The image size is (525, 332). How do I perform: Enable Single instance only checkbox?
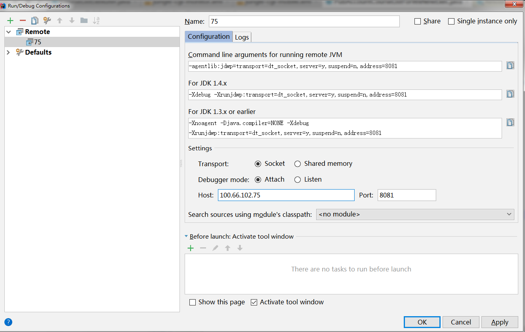click(451, 21)
